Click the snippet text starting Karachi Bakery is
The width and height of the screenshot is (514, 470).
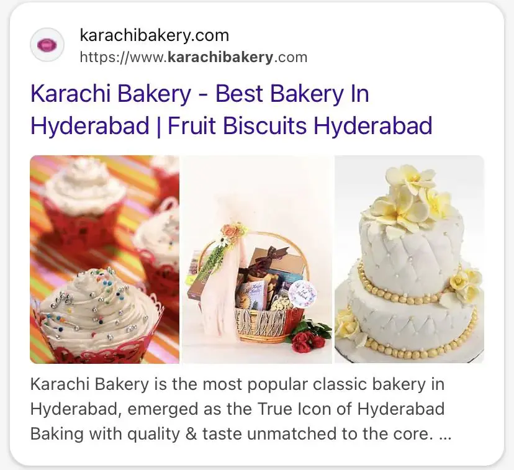(241, 409)
